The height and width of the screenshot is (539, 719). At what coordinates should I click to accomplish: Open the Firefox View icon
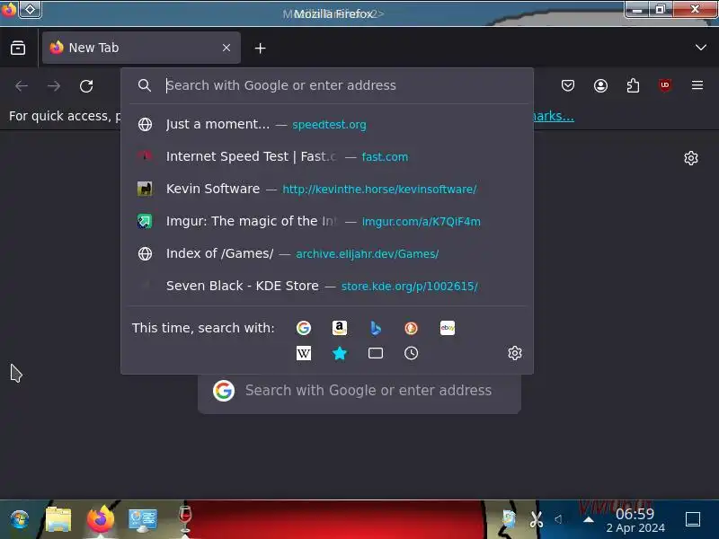(18, 48)
